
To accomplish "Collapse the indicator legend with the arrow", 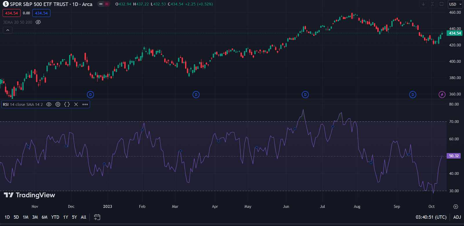I will [8, 30].
